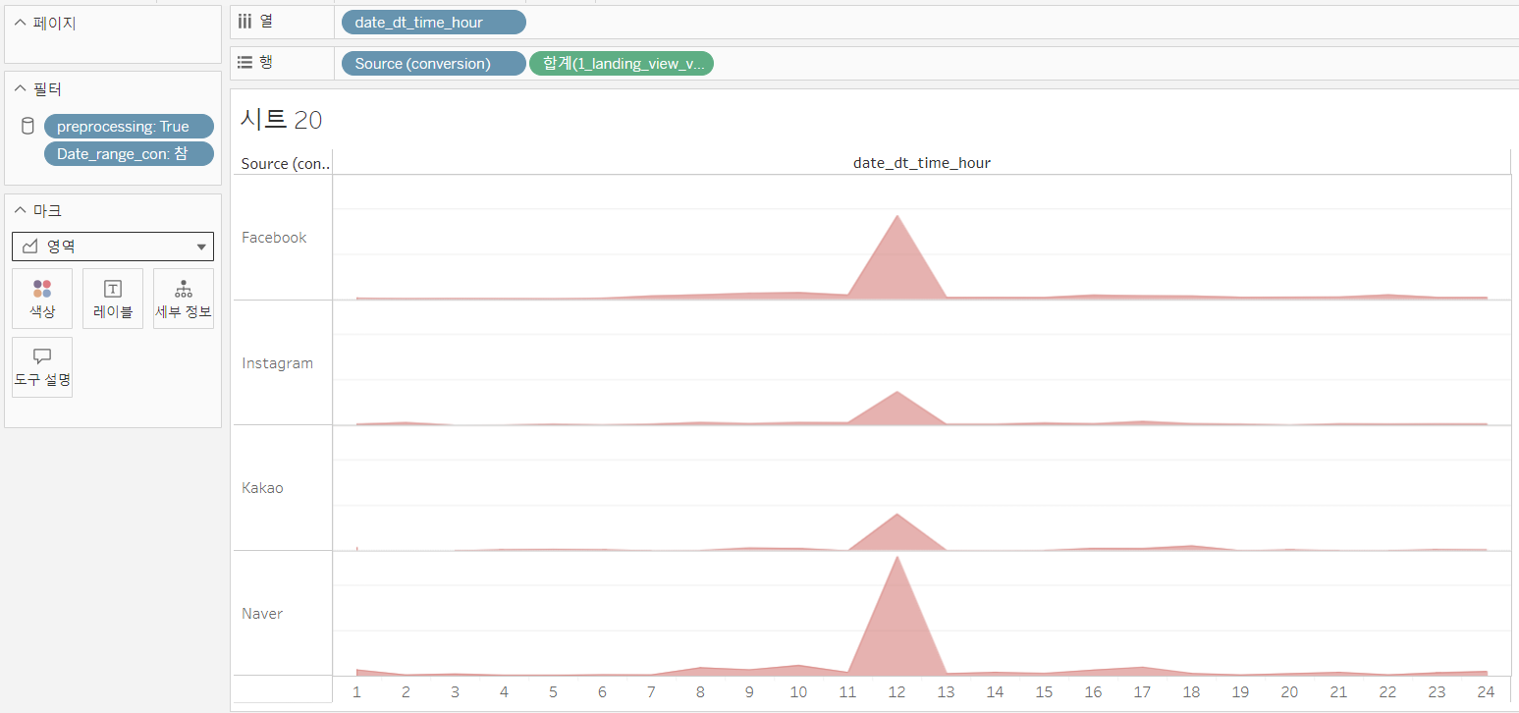This screenshot has width=1519, height=713.
Task: Click hour label 18 on the axis
Action: (1191, 691)
